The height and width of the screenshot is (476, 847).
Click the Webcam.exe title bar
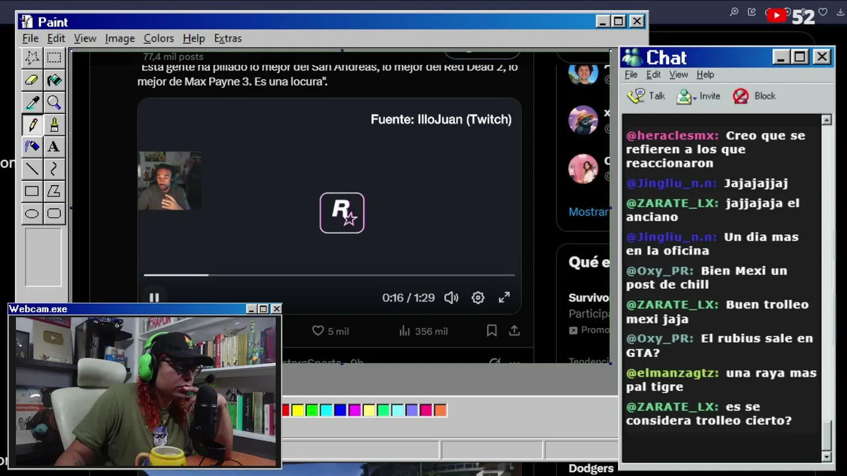(144, 309)
